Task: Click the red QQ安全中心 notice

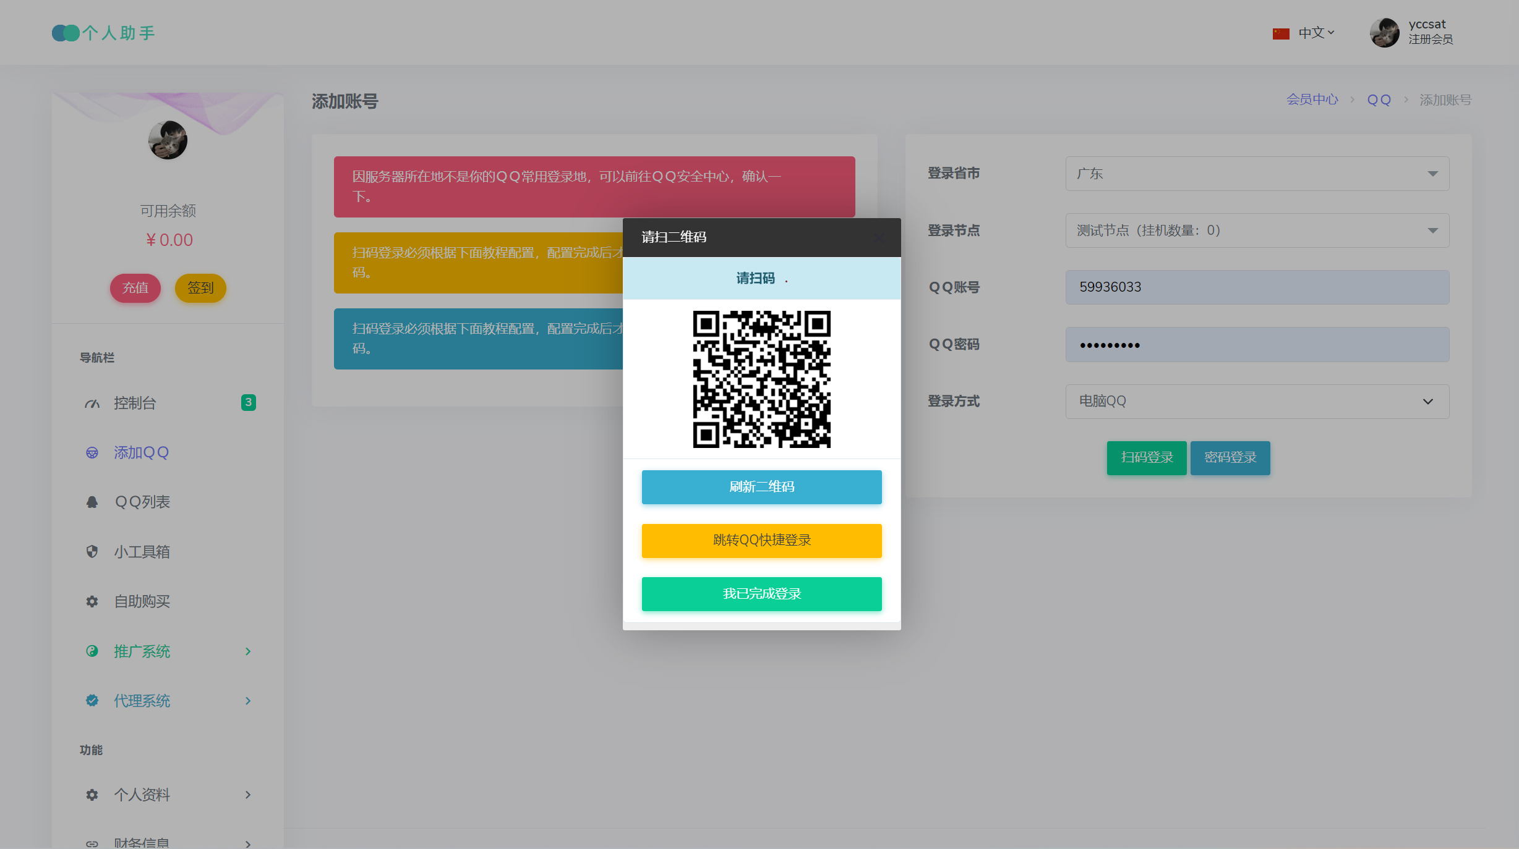Action: 594,187
